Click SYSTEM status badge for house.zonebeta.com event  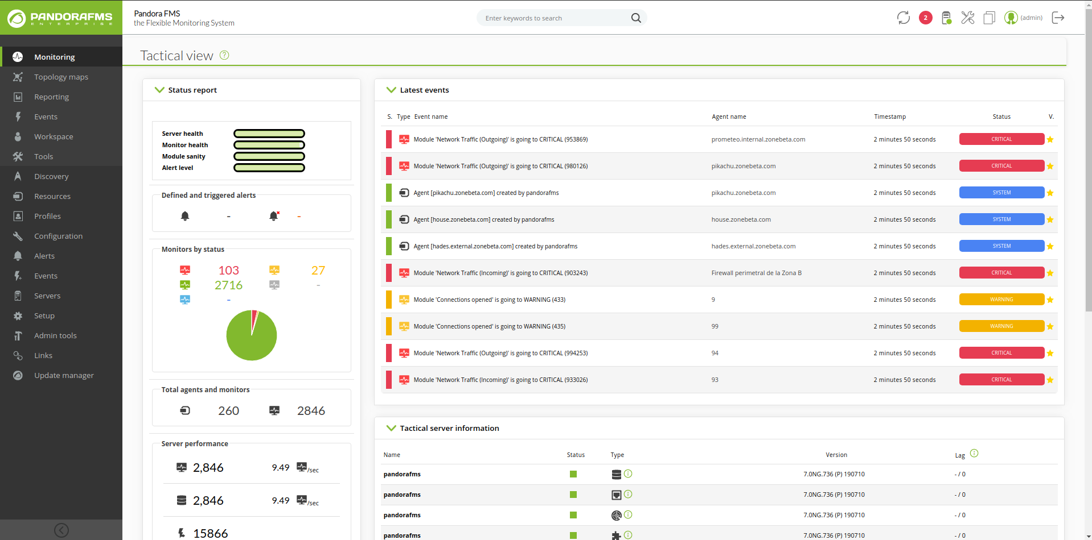coord(1001,219)
